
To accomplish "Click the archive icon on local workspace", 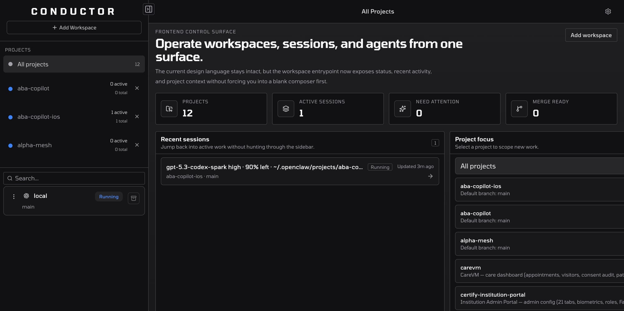I will 134,198.
